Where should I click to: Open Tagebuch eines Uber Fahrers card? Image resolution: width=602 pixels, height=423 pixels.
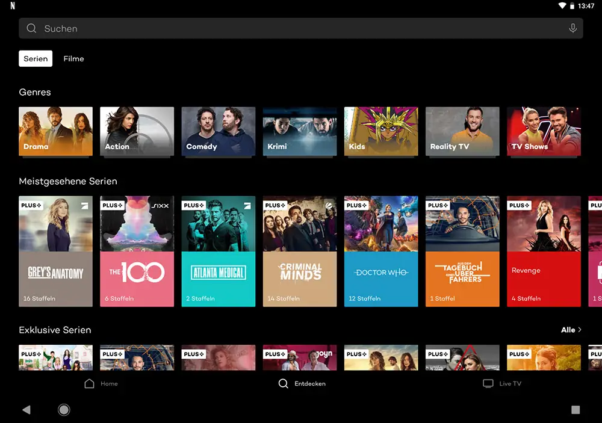tap(462, 252)
